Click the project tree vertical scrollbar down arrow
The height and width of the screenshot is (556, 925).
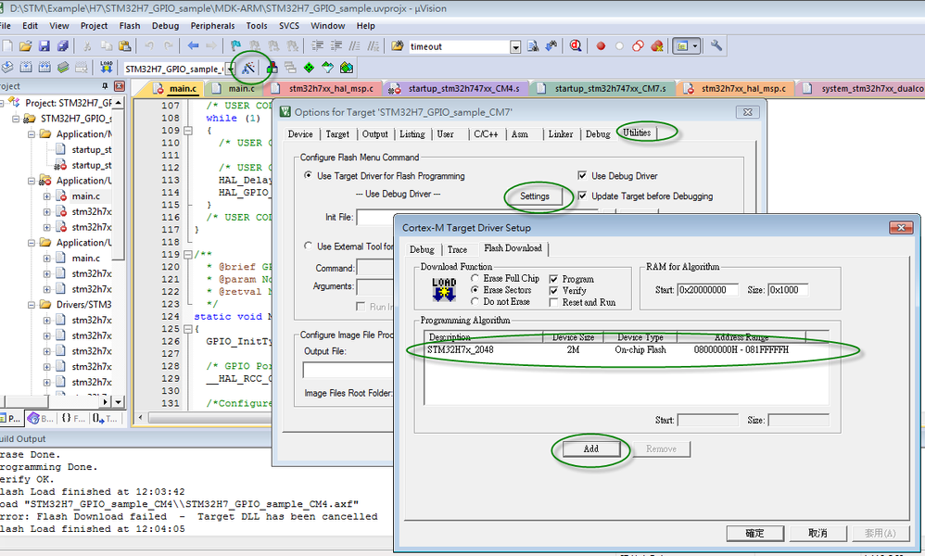pos(118,402)
